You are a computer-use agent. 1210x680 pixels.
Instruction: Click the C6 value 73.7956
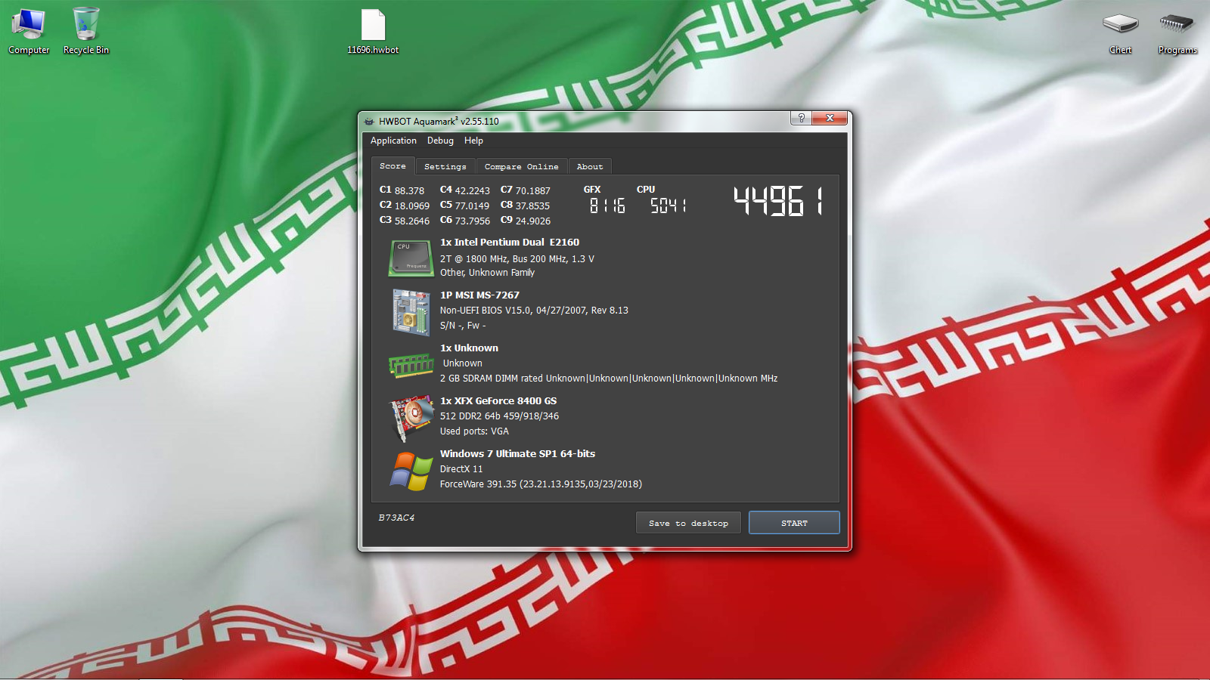coord(472,221)
